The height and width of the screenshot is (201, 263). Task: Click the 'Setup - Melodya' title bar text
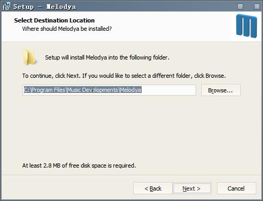point(44,7)
